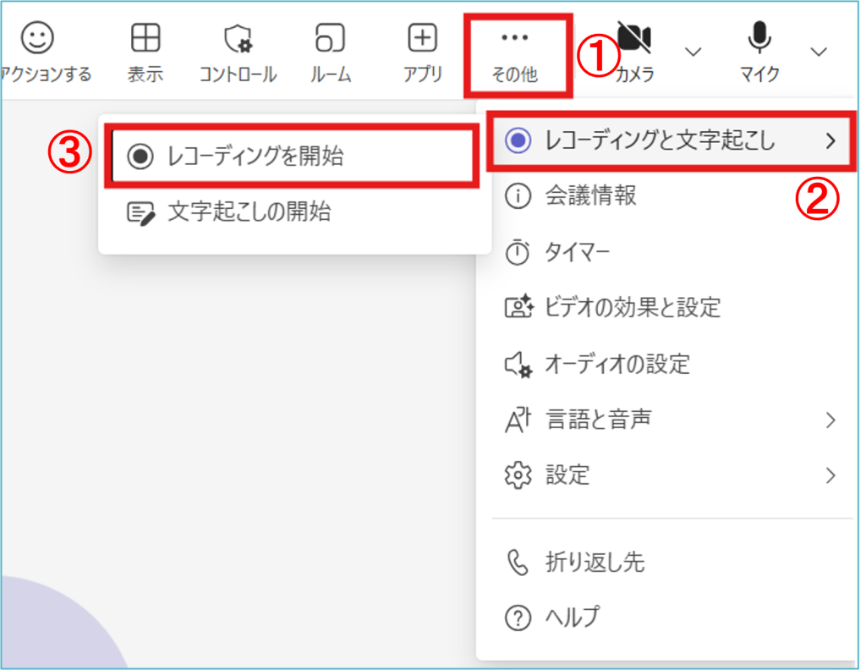Expand the camera options dropdown arrow
This screenshot has height=670, width=866.
(693, 52)
